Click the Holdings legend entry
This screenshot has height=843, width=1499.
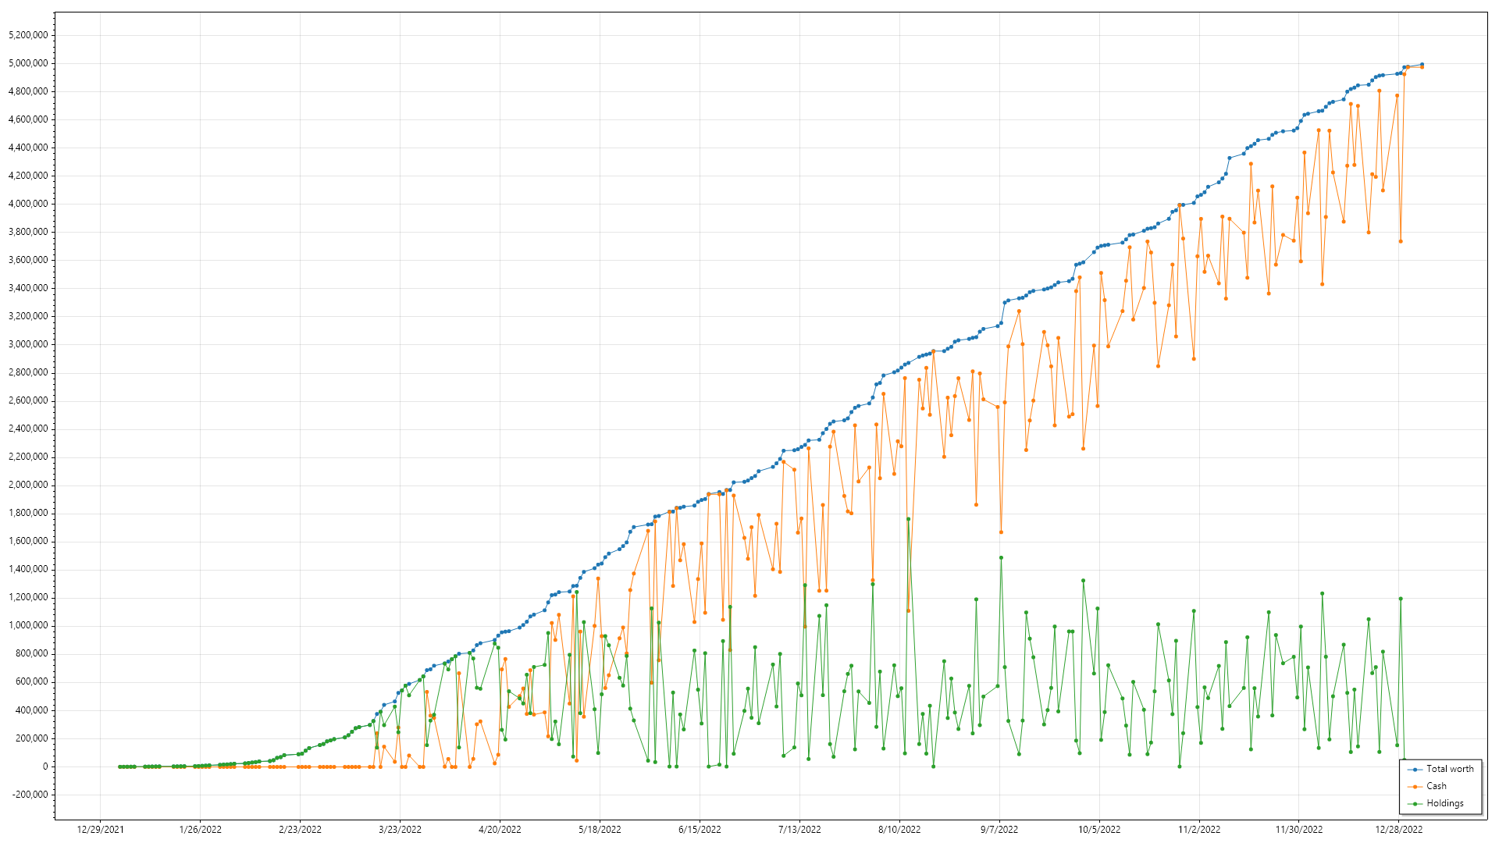1436,803
